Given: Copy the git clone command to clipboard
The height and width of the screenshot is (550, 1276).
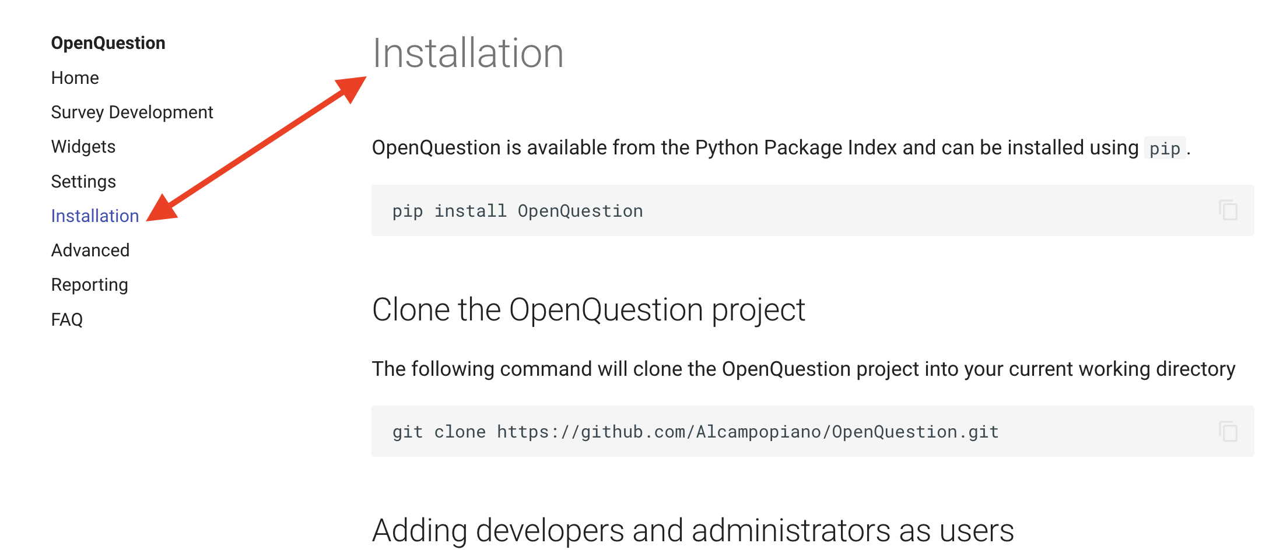Looking at the screenshot, I should click(1227, 431).
